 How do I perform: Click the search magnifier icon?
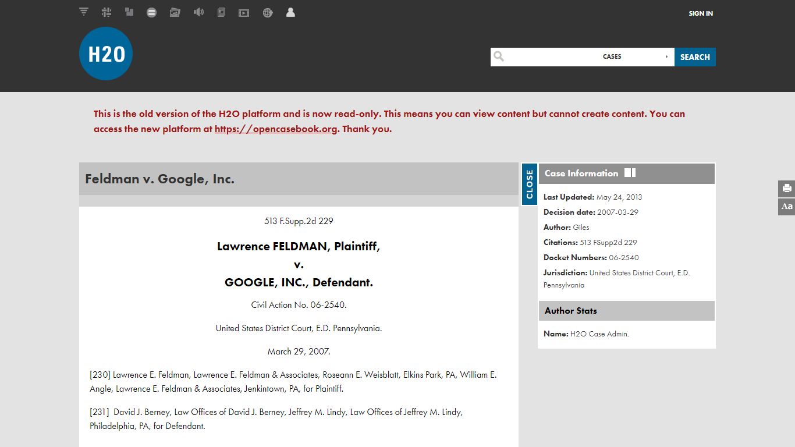click(x=499, y=56)
